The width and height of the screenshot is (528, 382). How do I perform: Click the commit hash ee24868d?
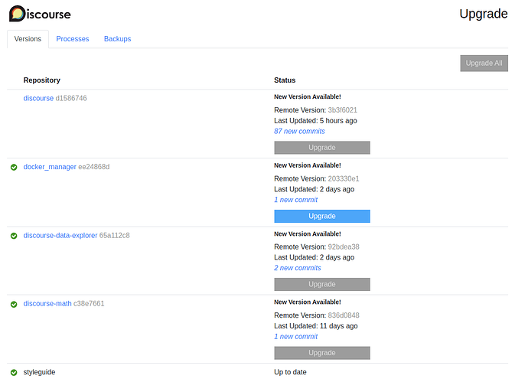(94, 167)
